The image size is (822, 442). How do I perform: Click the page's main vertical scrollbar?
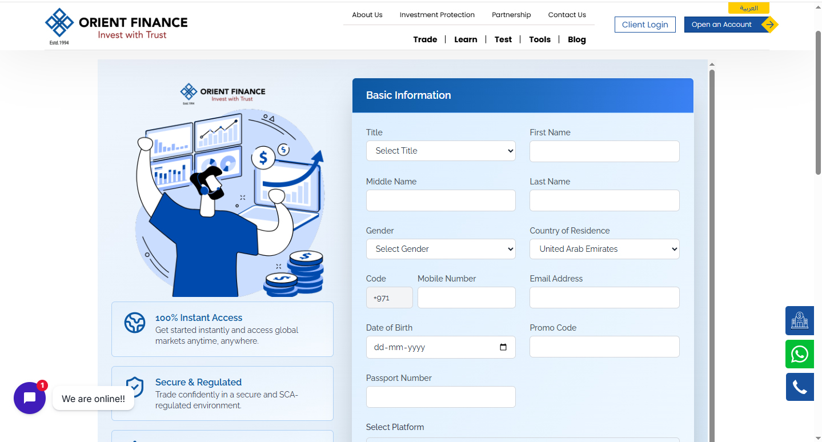click(x=818, y=102)
